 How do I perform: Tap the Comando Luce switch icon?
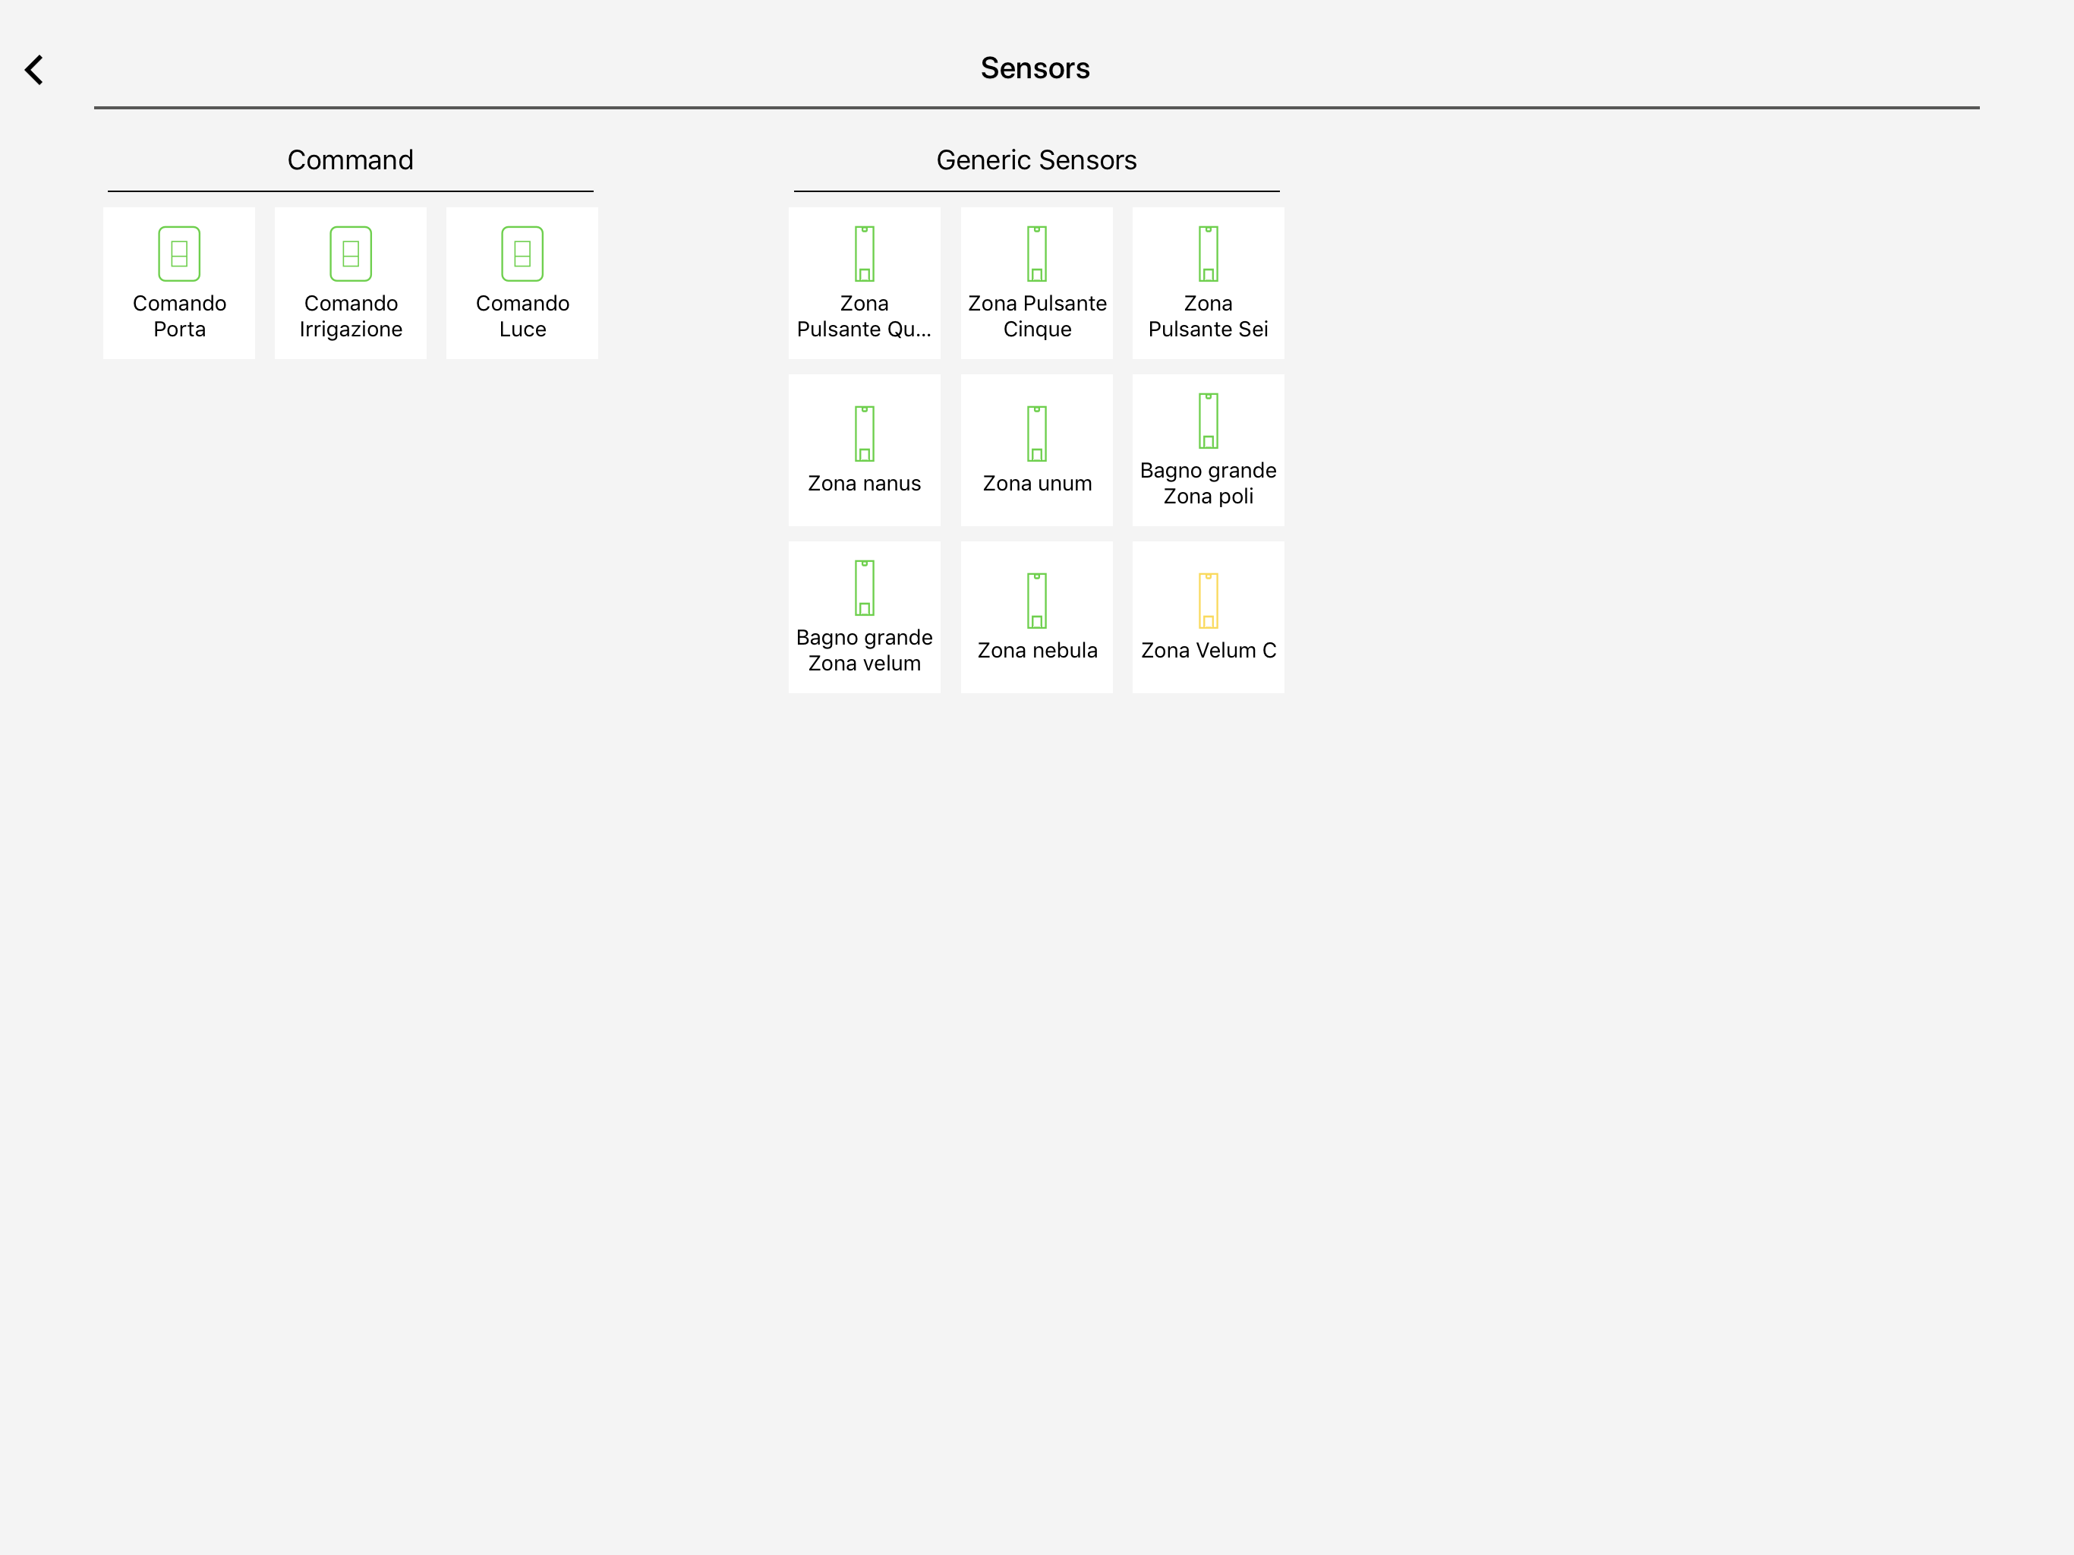522,254
